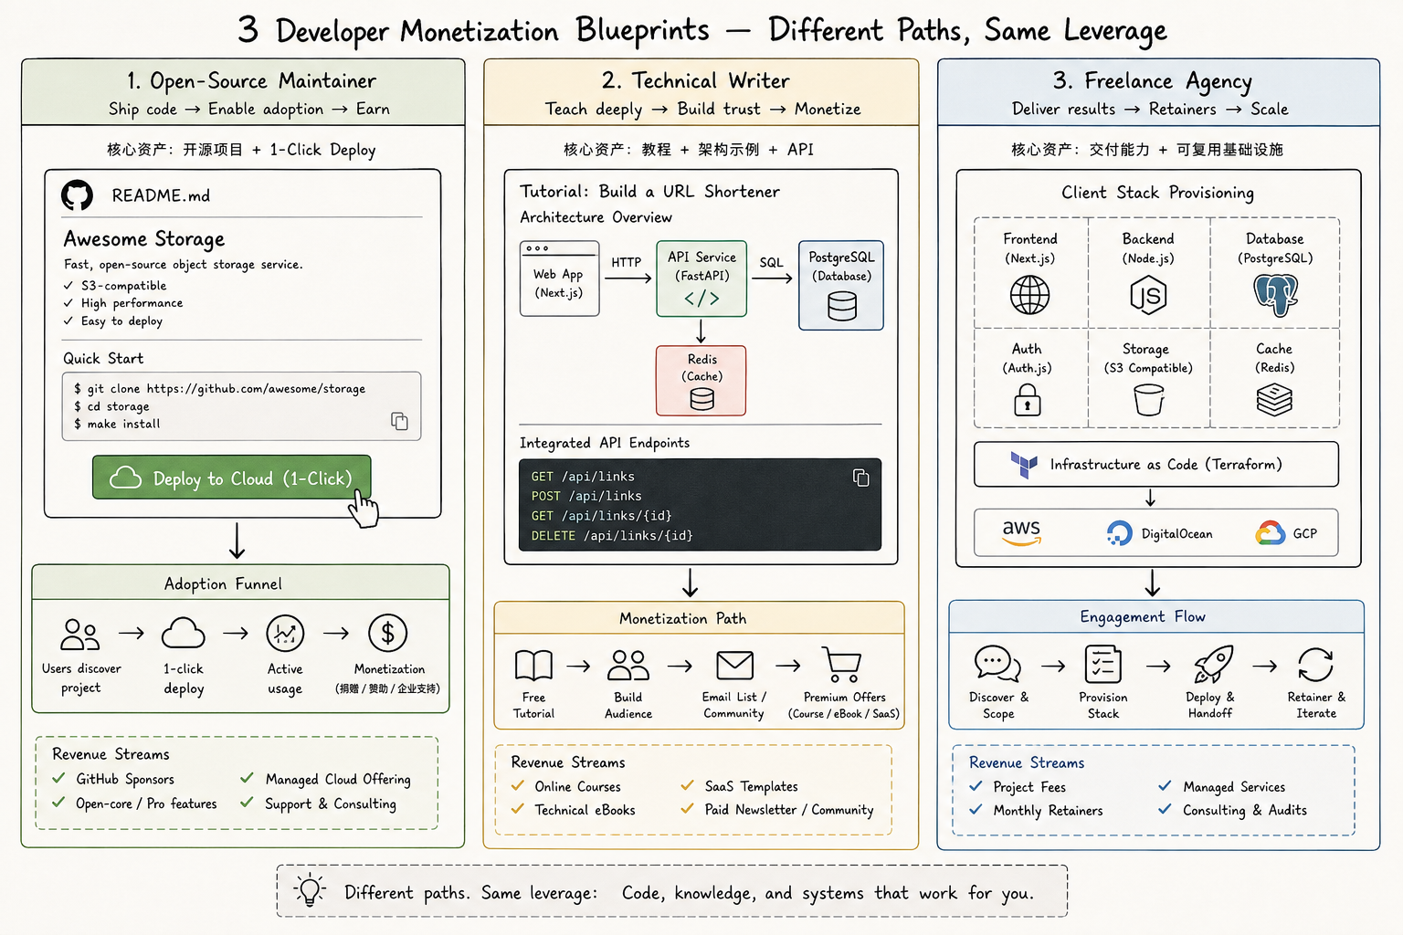This screenshot has width=1403, height=935.
Task: Toggle the Managed Cloud Offering checkmark
Action: coord(247,778)
